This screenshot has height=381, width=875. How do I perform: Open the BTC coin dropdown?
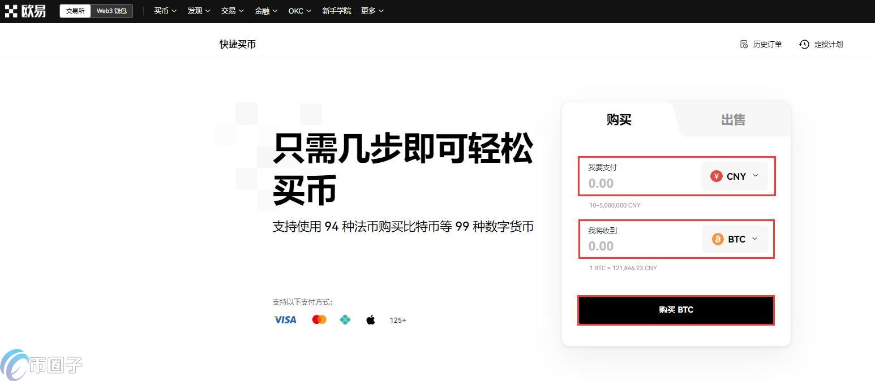tap(735, 239)
